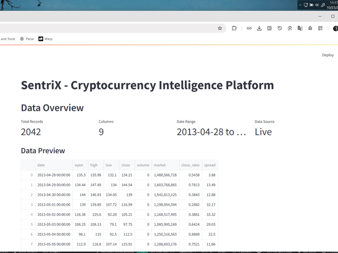Click the truncated Date Range value
The width and height of the screenshot is (338, 253).
point(211,132)
